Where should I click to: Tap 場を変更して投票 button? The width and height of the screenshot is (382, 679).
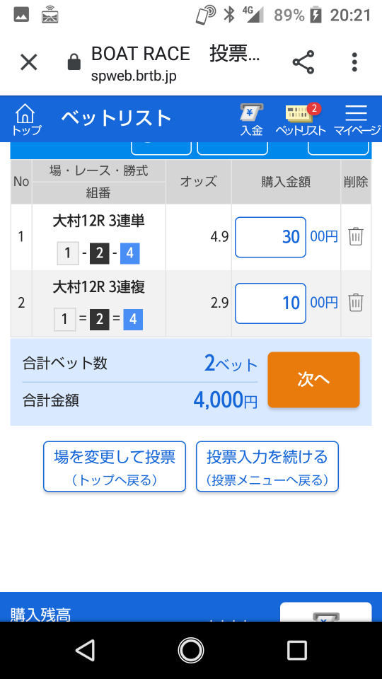(x=115, y=466)
